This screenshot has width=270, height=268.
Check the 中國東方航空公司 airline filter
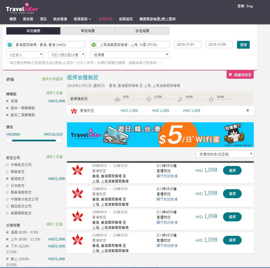coord(7,199)
